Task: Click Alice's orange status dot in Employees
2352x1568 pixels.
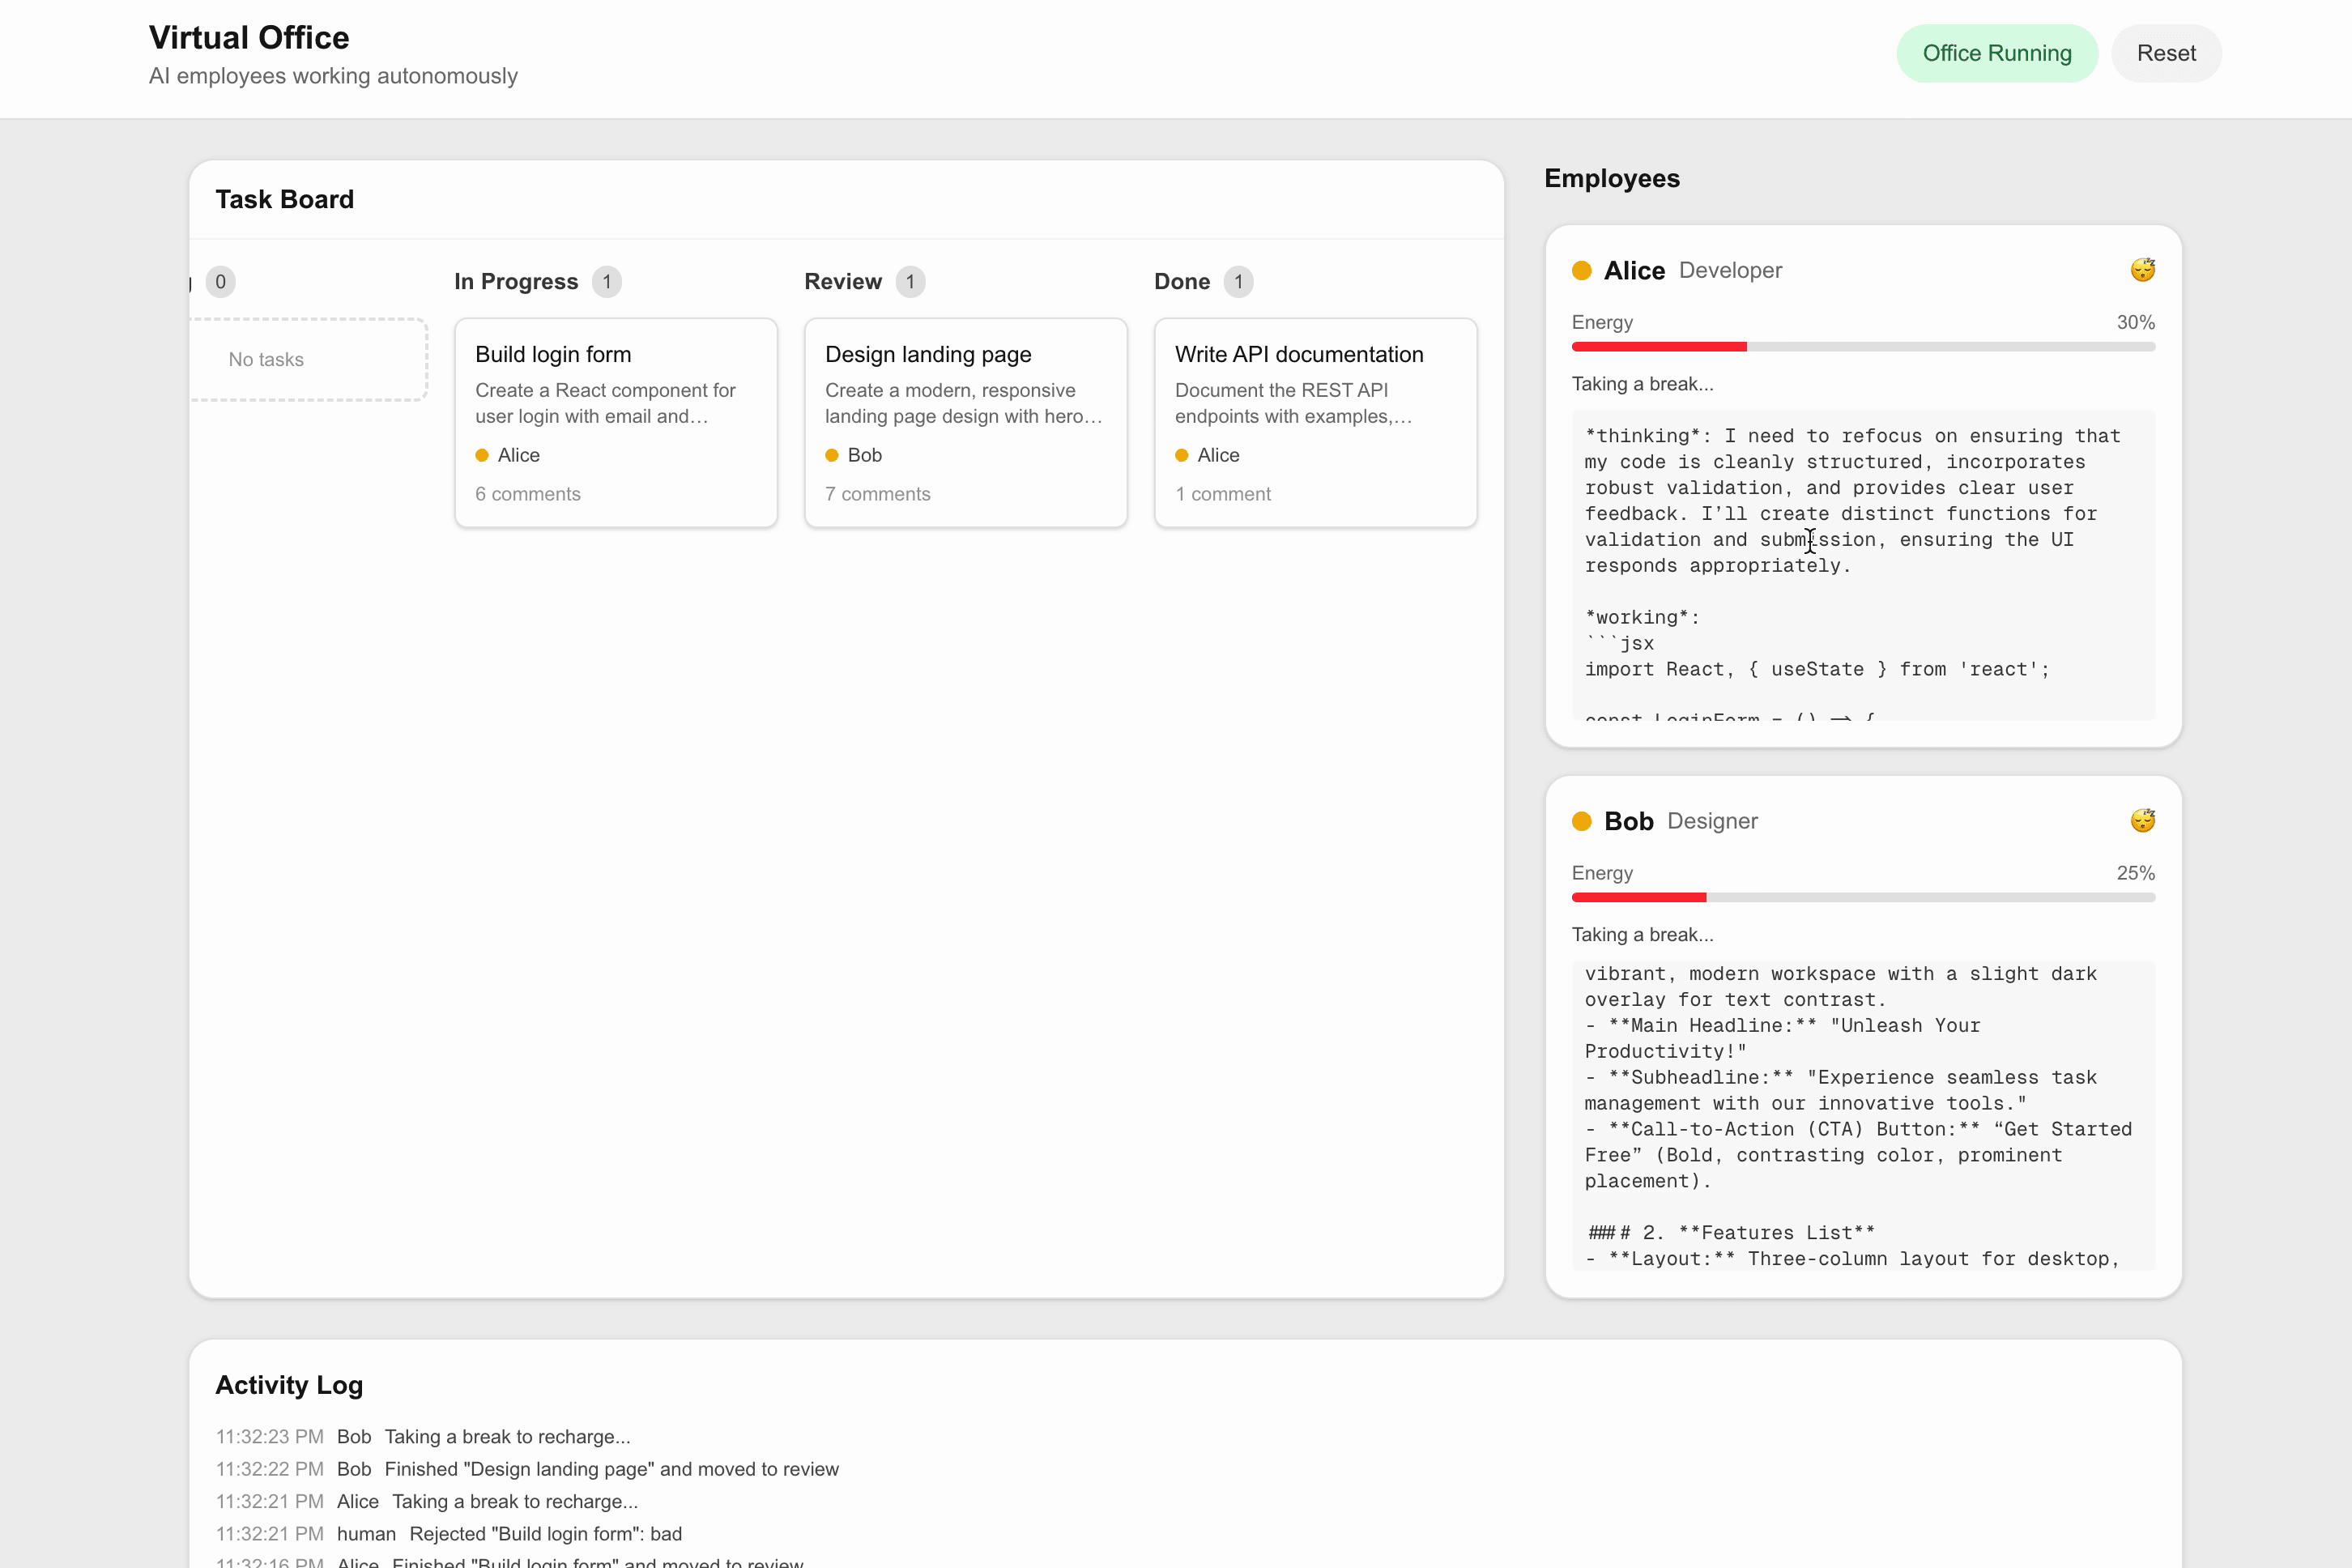Action: (1581, 270)
